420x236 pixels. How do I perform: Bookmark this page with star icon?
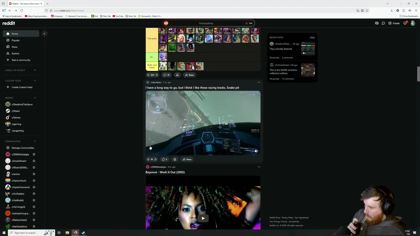[x=367, y=10]
